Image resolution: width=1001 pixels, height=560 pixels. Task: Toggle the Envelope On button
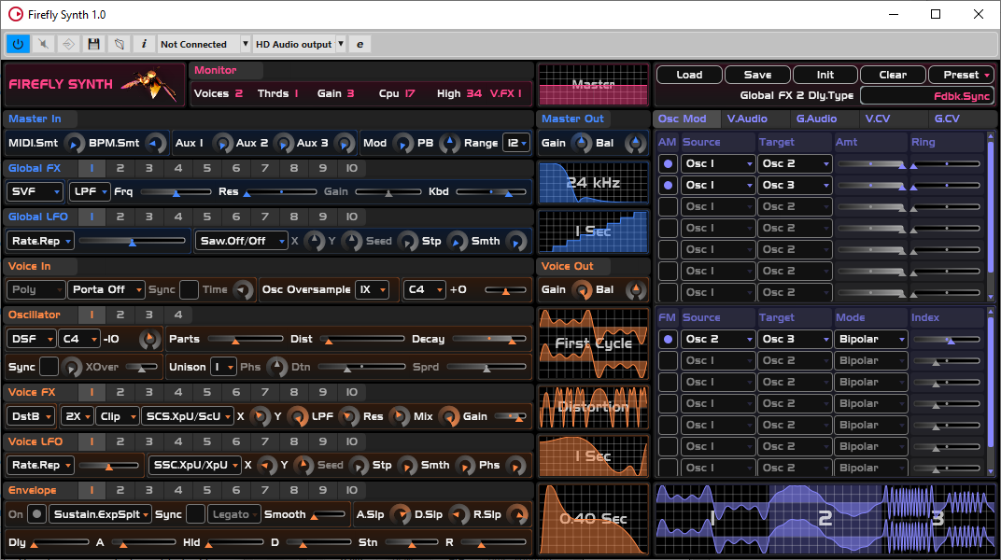37,514
